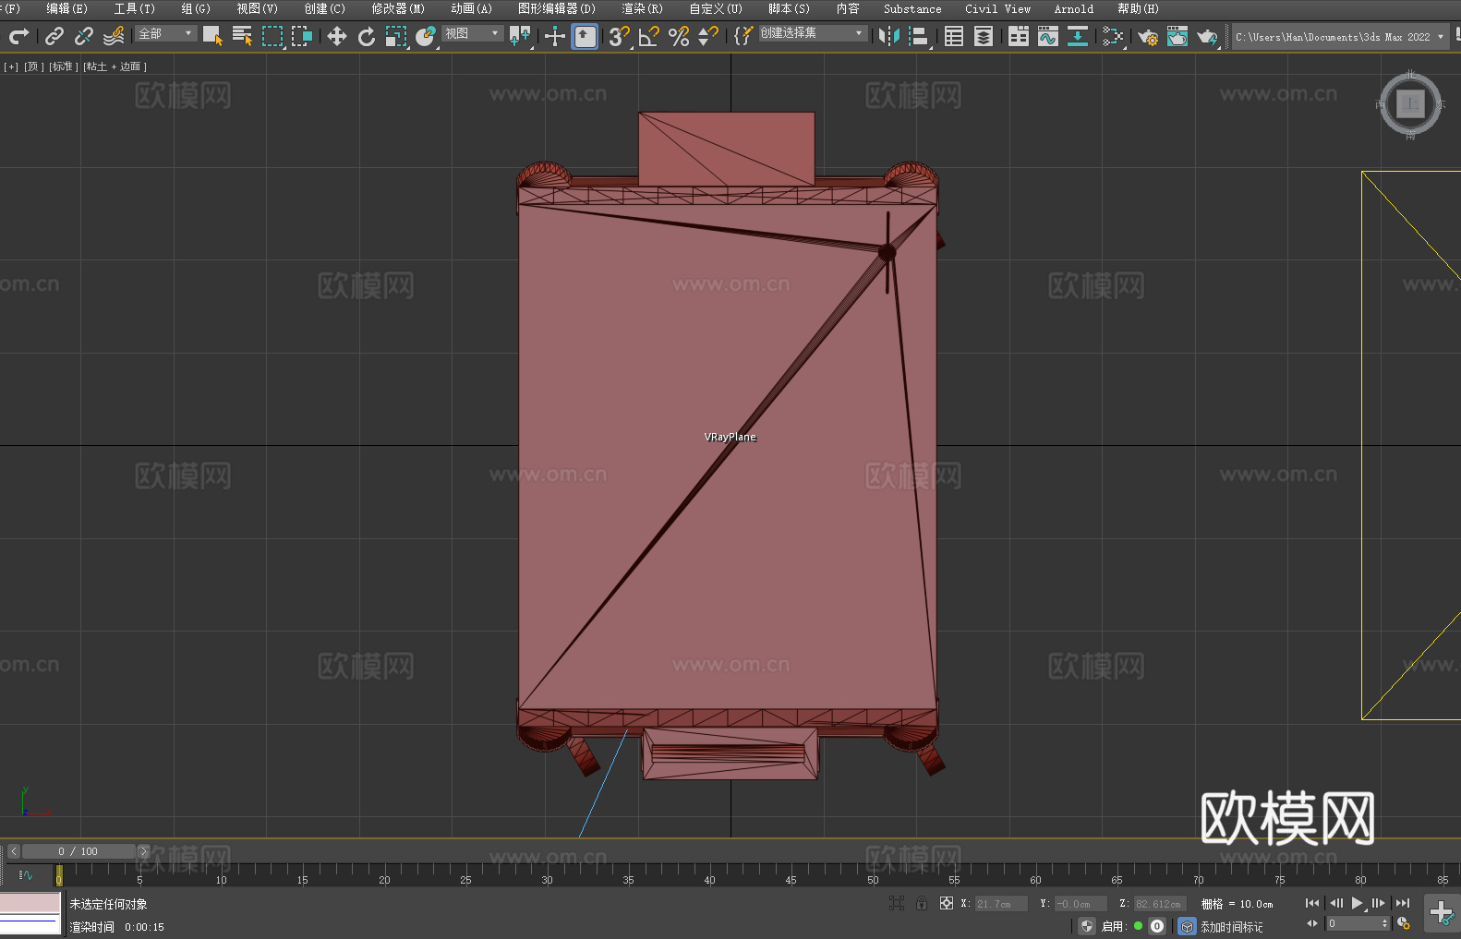This screenshot has width=1461, height=939.
Task: Open the 修改器(M) menu
Action: (398, 8)
